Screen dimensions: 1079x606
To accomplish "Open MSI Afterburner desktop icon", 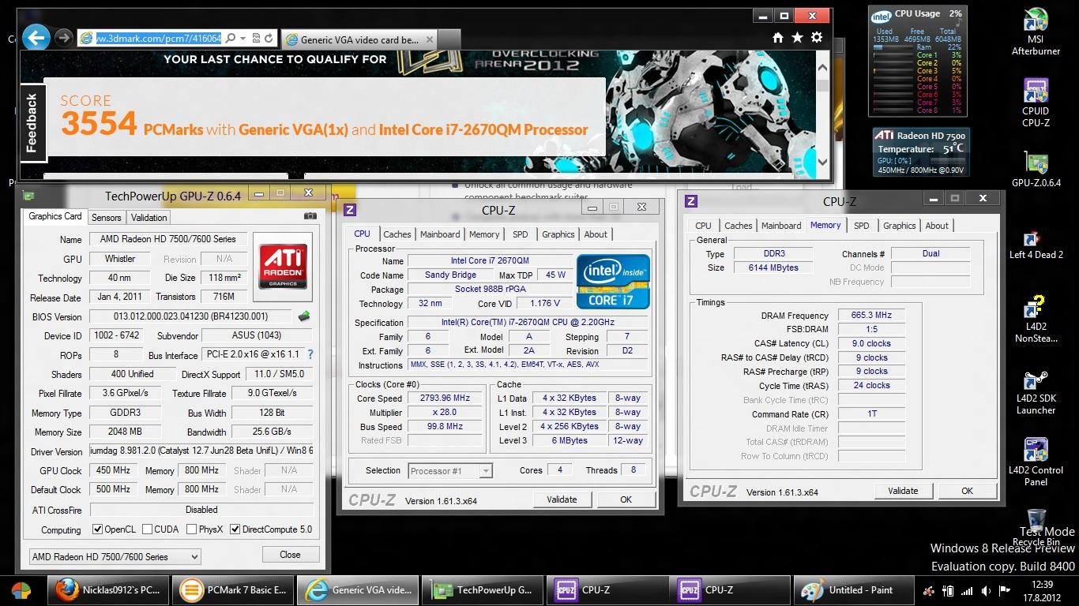I will point(1036,32).
